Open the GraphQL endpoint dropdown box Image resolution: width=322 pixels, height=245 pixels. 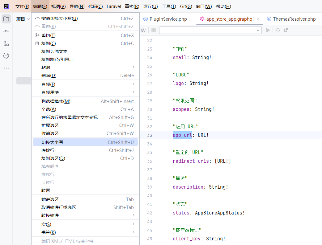[x=210, y=30]
